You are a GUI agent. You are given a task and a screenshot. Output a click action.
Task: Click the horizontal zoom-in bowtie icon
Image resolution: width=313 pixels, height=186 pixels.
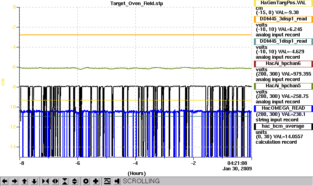pos(45,181)
